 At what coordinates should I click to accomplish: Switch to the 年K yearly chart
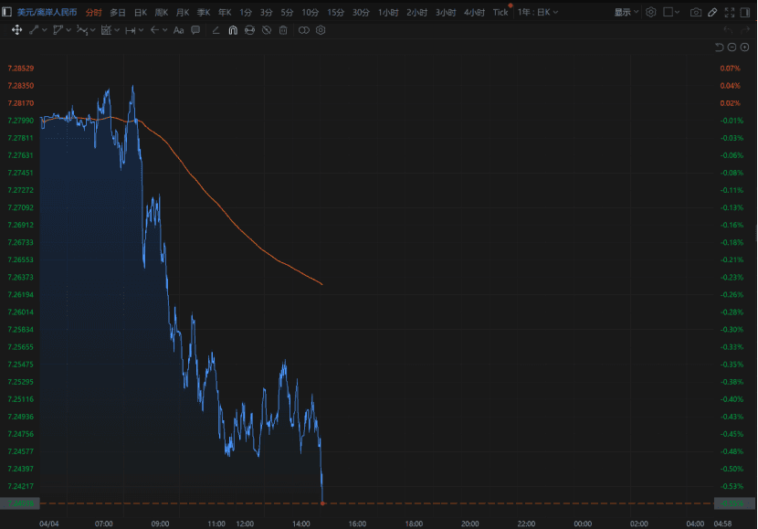(225, 13)
